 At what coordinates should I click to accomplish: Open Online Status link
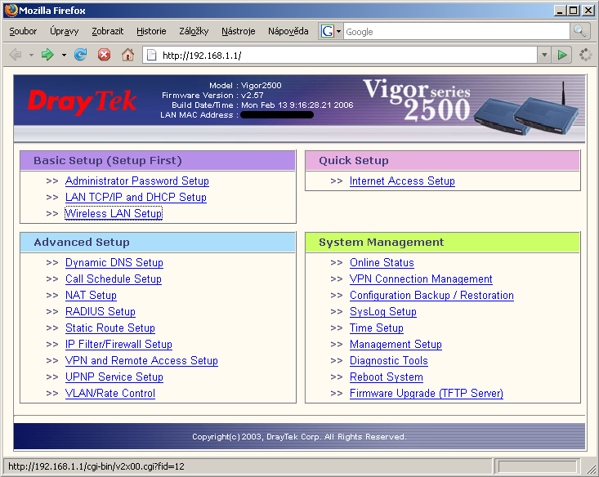pyautogui.click(x=382, y=263)
